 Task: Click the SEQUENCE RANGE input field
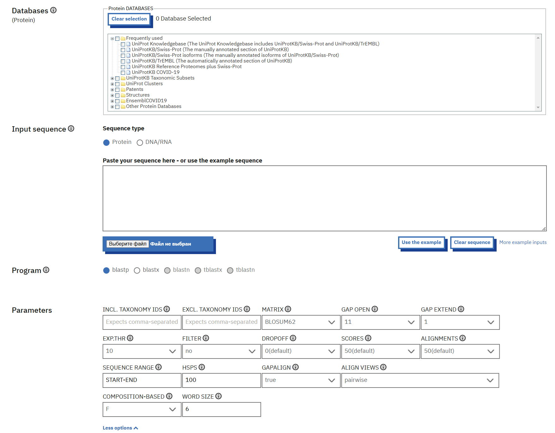142,380
